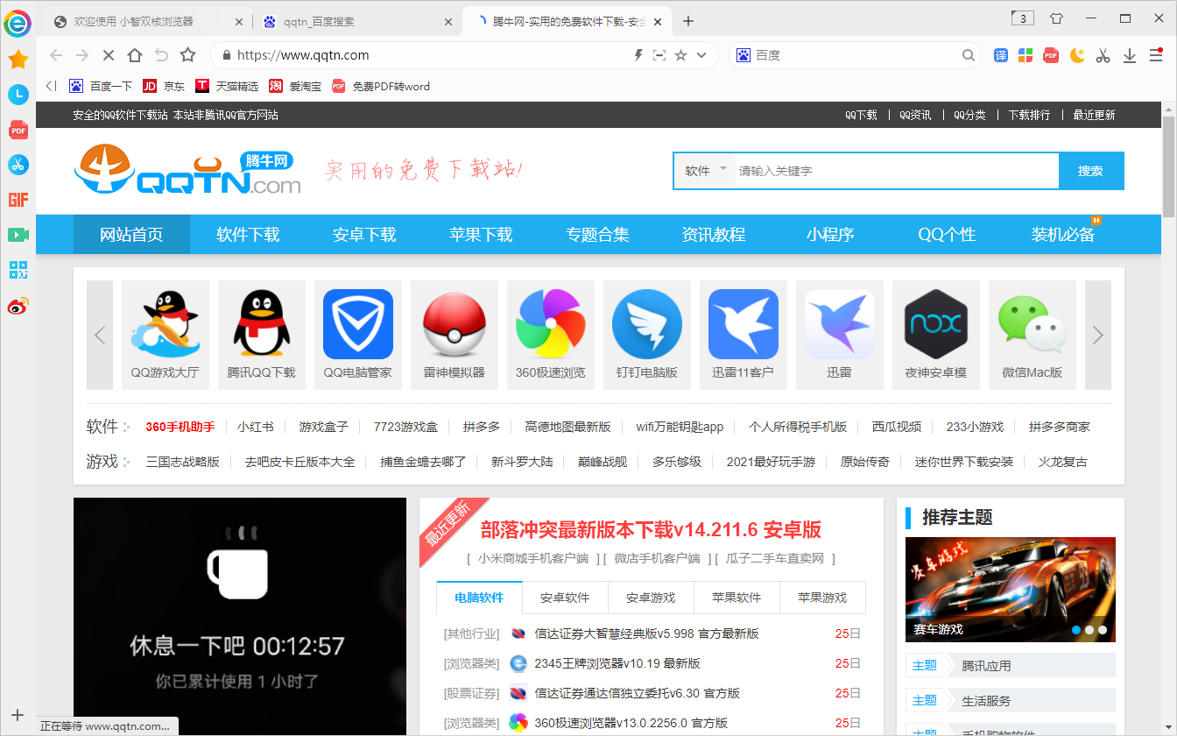Close the 腾牛网 tab

[658, 21]
